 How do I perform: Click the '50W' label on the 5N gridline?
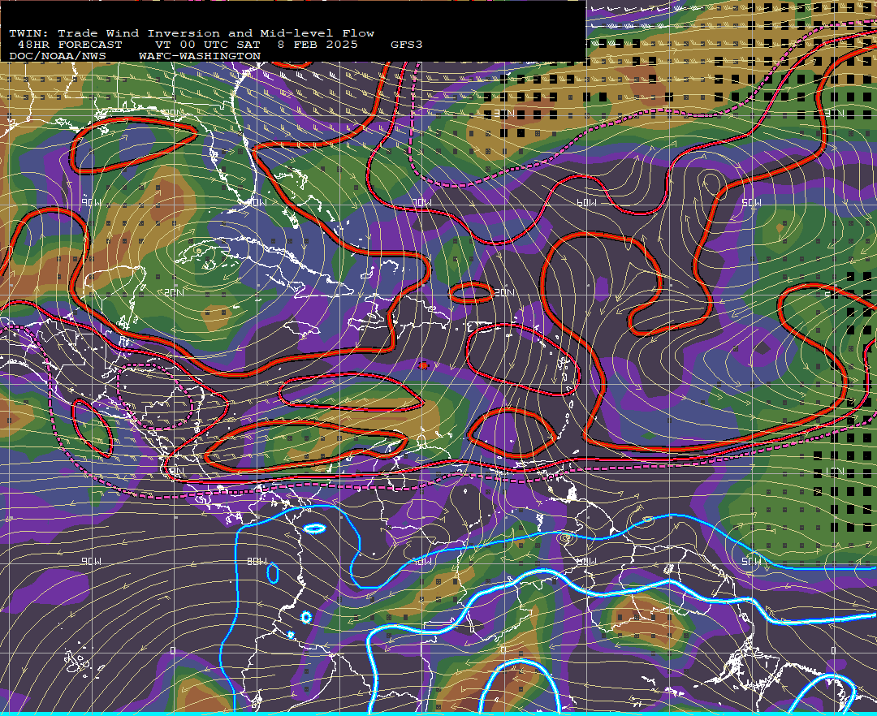[x=752, y=561]
